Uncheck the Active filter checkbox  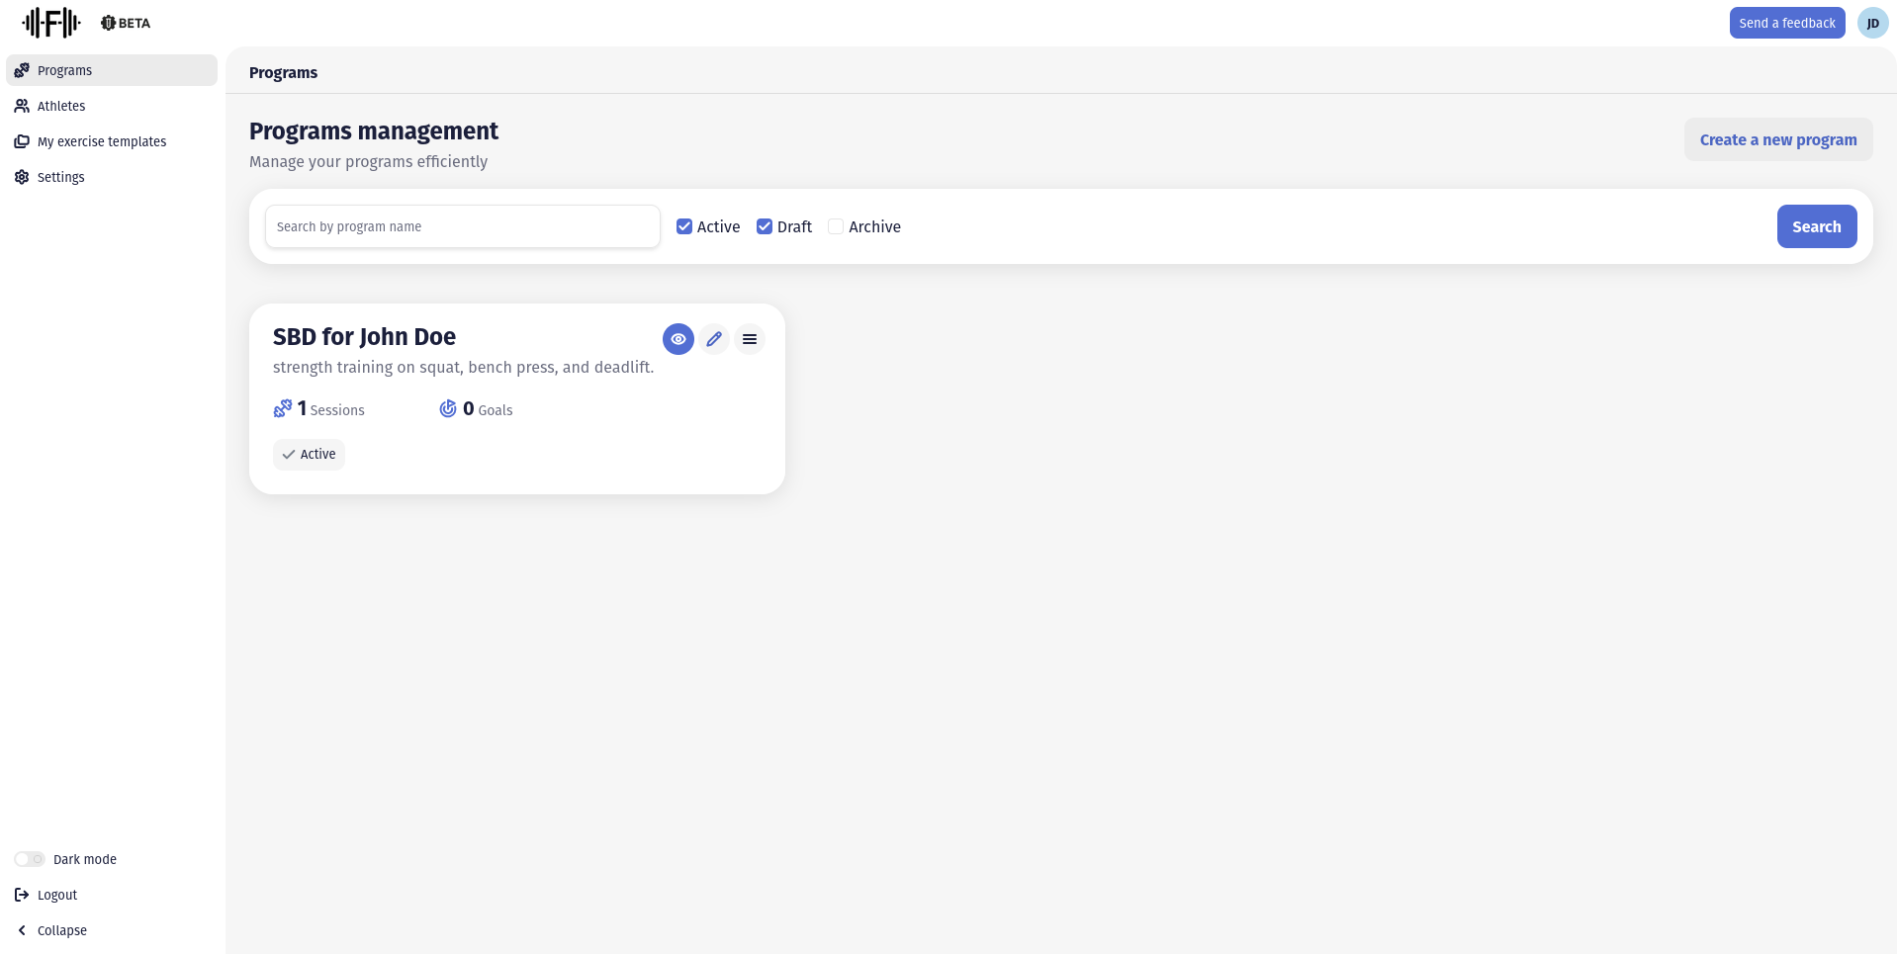[684, 226]
